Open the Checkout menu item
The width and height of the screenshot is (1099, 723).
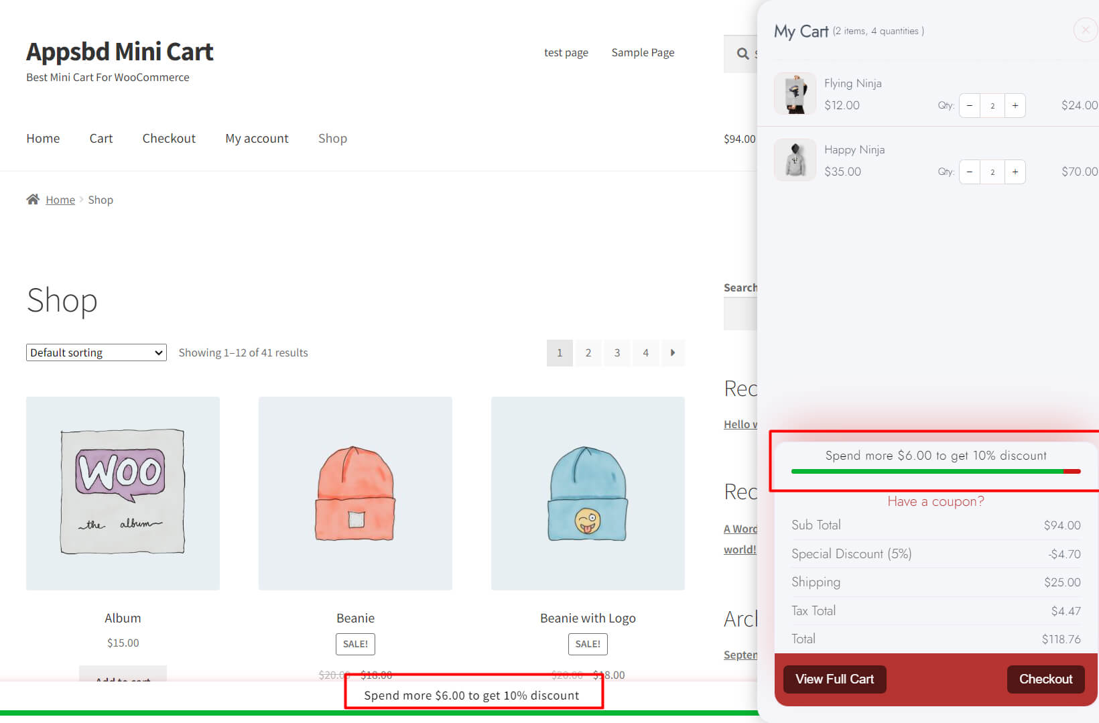pos(169,138)
